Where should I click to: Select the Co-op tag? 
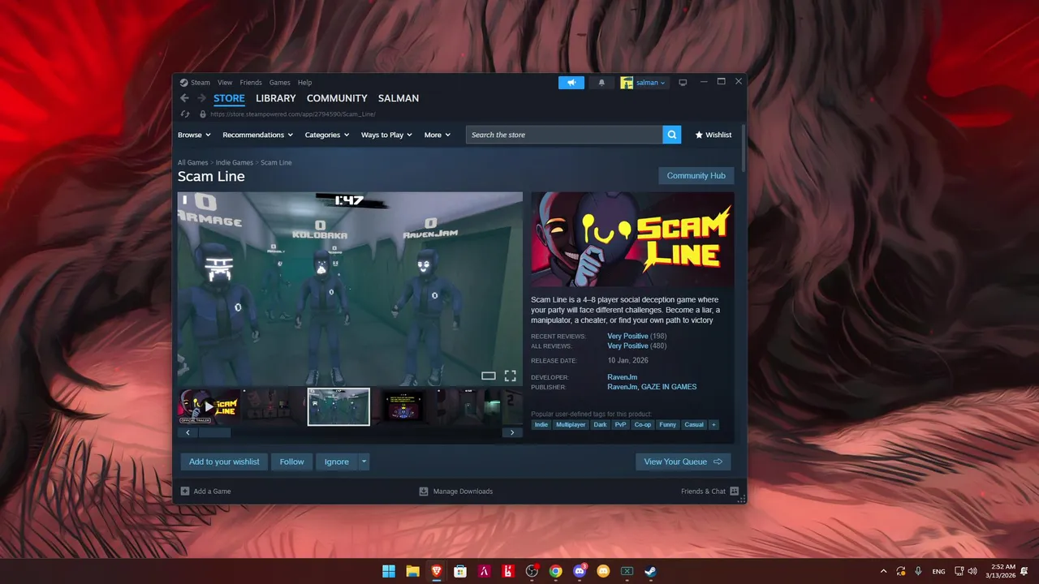tap(643, 424)
